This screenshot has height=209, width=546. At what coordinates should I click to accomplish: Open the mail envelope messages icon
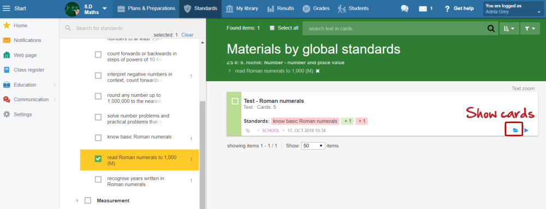(x=423, y=9)
